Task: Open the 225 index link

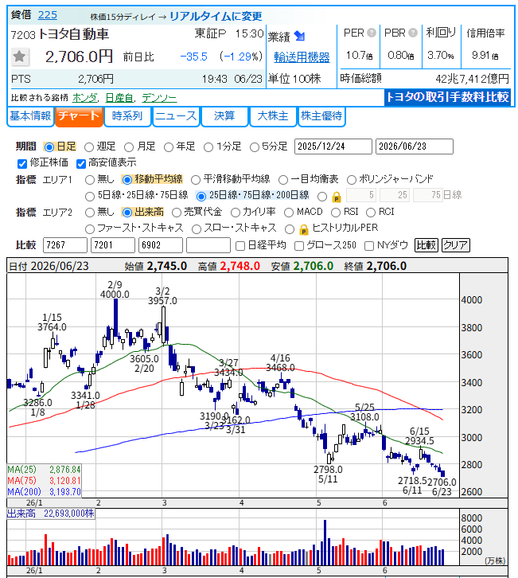Action: (48, 15)
